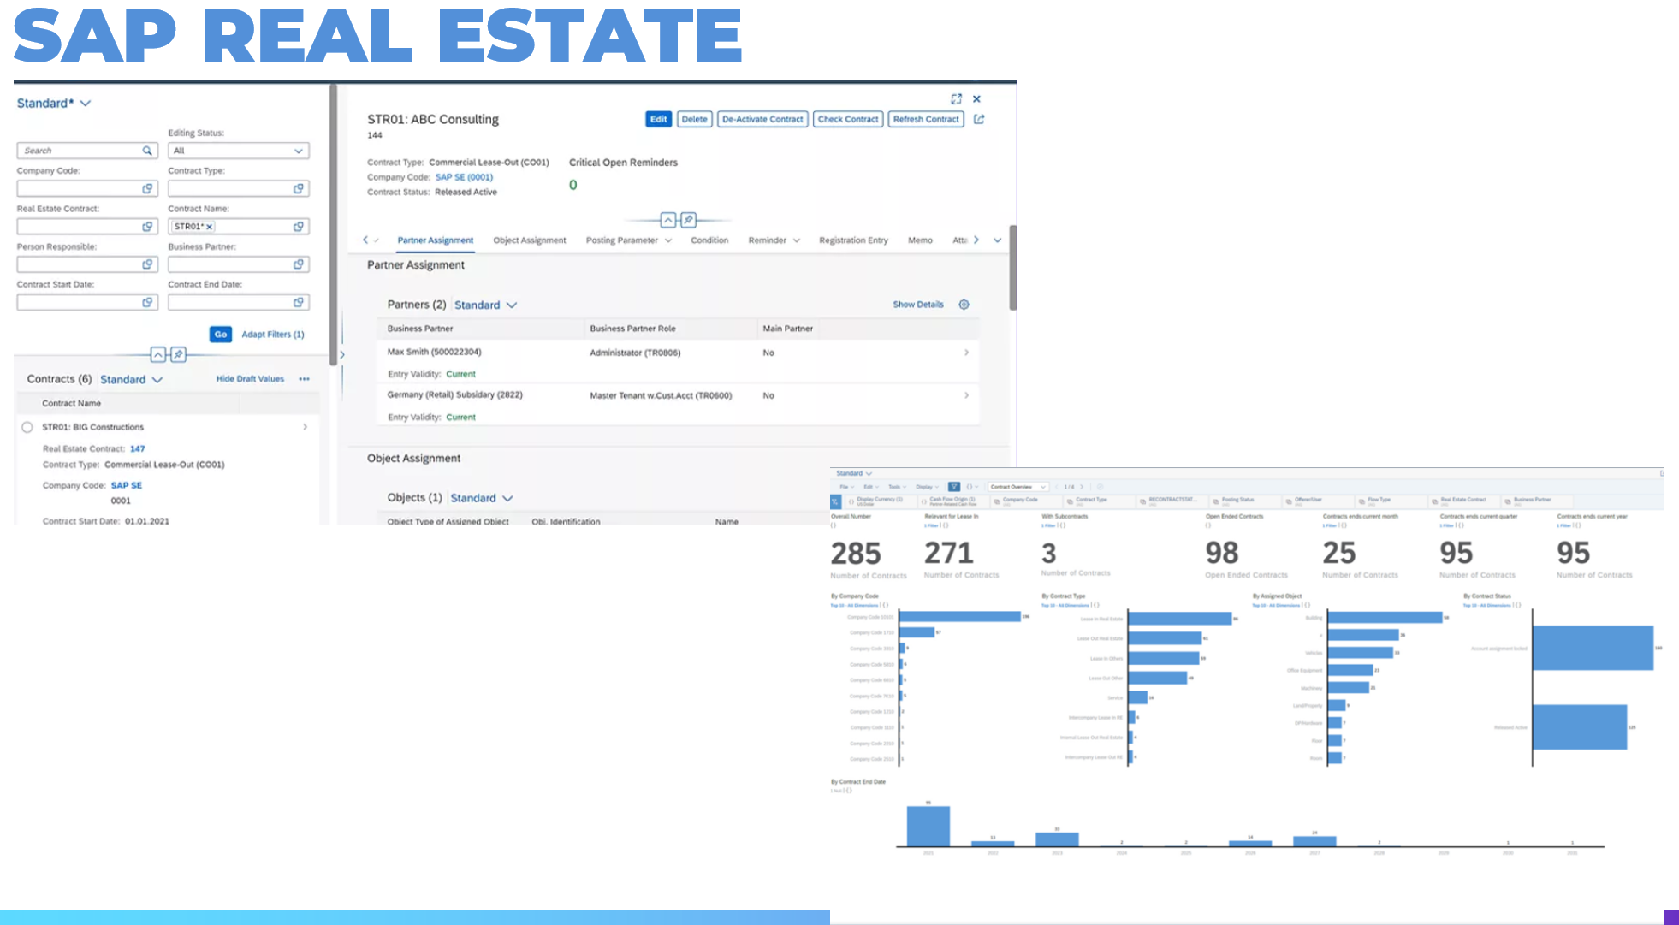Image resolution: width=1679 pixels, height=925 pixels.
Task: Click Refresh Contract button
Action: click(x=926, y=119)
